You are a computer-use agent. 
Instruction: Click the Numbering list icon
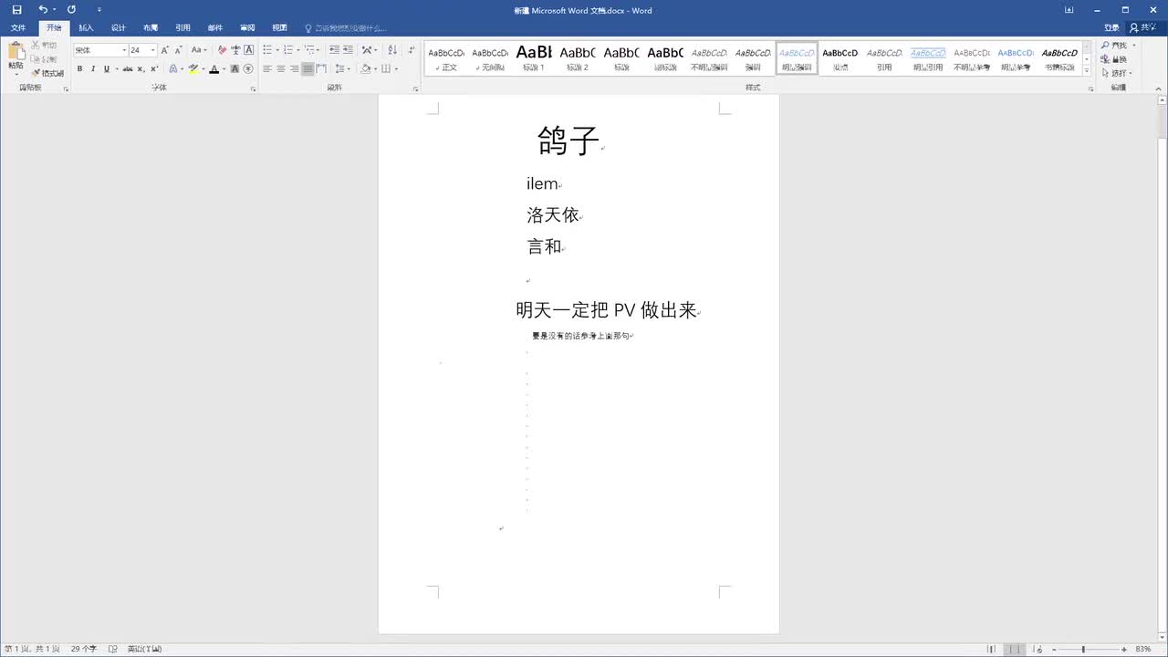[288, 50]
